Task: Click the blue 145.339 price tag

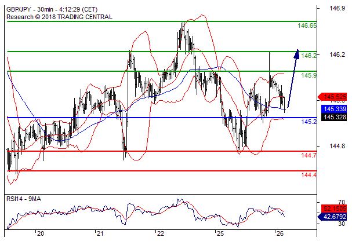Action: 335,109
